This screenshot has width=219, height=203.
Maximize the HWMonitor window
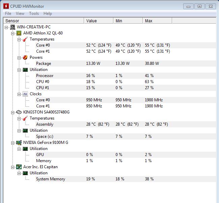(199, 6)
